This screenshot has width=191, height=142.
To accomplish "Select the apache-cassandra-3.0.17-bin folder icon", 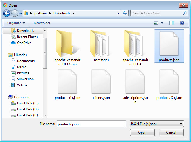I will tap(67, 44).
